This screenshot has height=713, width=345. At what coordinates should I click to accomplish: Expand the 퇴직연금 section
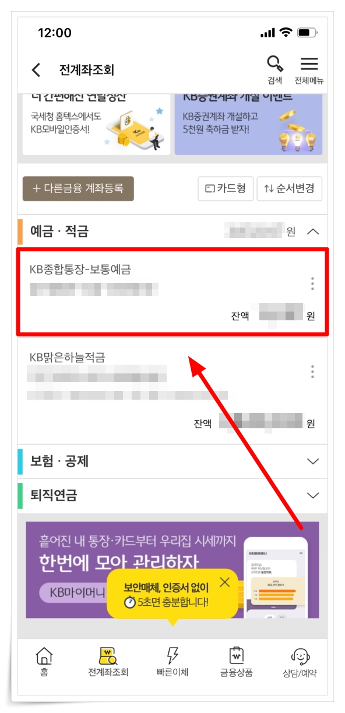313,495
